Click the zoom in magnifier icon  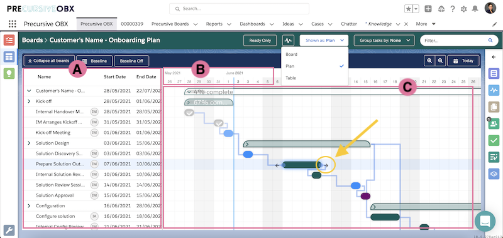(x=429, y=61)
